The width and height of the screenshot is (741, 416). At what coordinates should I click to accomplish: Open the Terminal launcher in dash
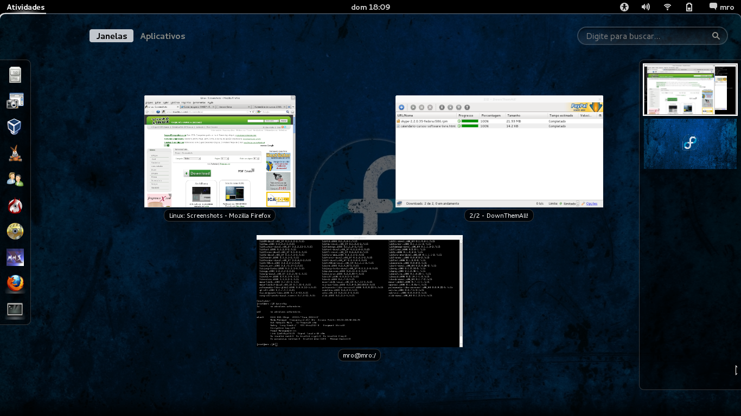click(15, 310)
